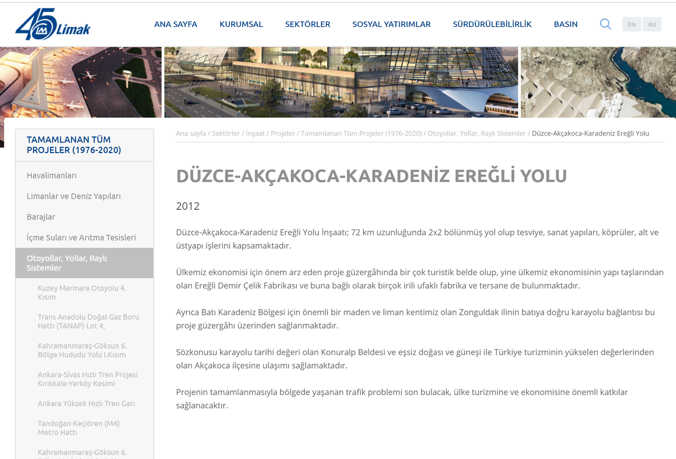Open the search magnifier icon
Image resolution: width=676 pixels, height=459 pixels.
(x=606, y=24)
